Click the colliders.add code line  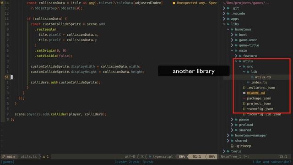pyautogui.click(x=65, y=82)
